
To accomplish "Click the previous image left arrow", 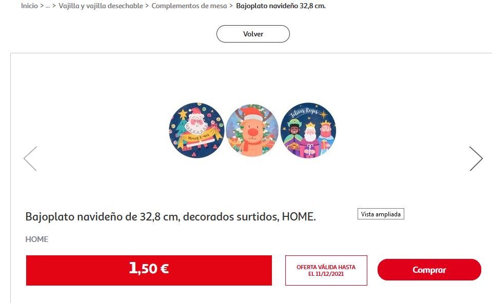I will click(x=30, y=159).
